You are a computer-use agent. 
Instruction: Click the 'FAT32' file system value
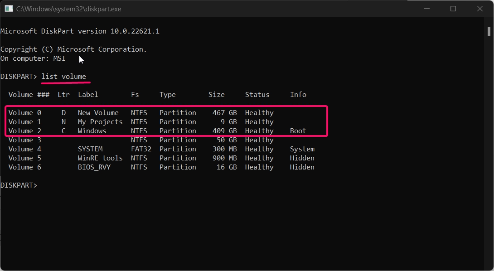tap(141, 149)
